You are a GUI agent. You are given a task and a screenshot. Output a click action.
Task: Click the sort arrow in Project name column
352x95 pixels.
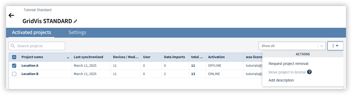pyautogui.click(x=68, y=58)
